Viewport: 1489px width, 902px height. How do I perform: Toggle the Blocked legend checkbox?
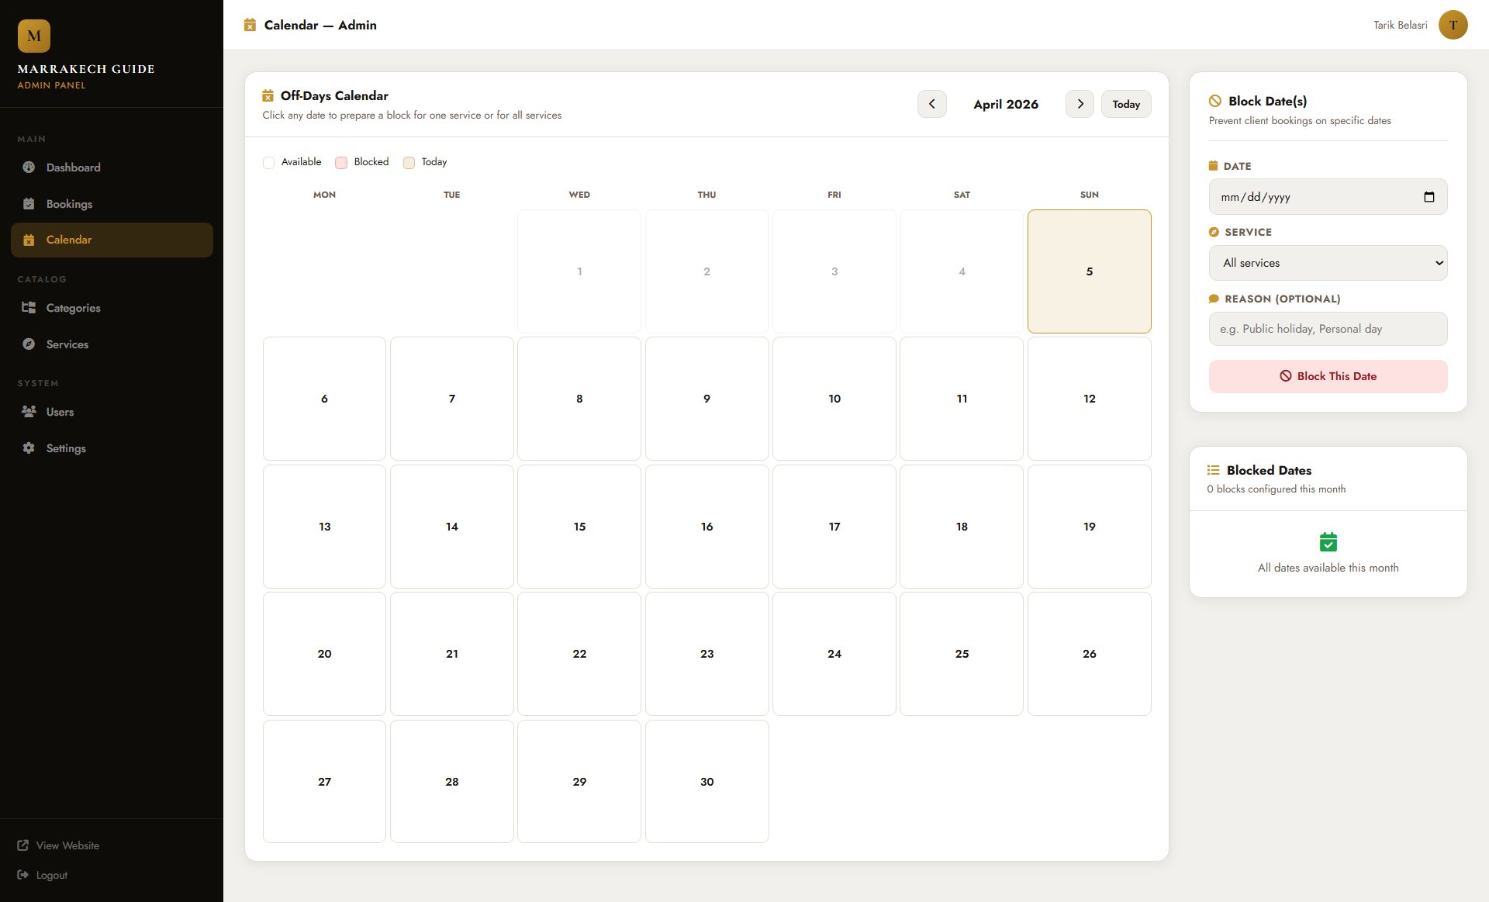coord(341,163)
